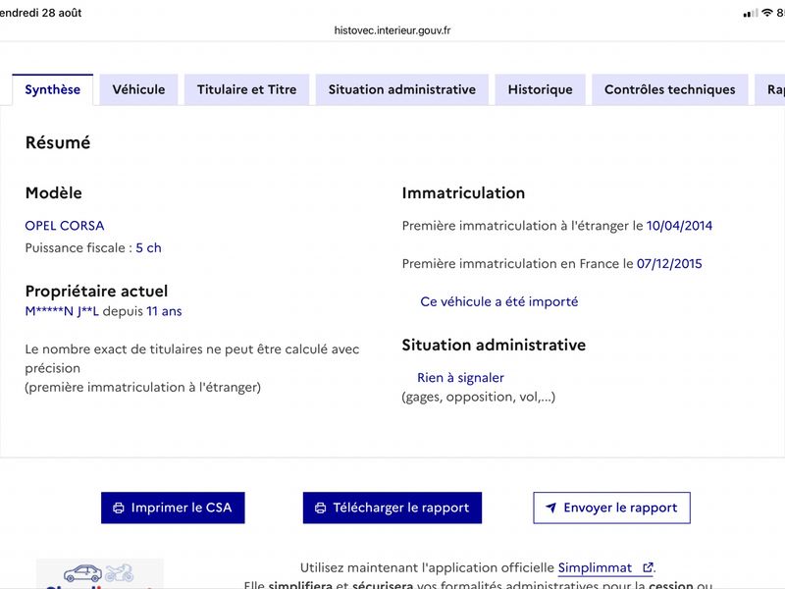Click the histovec.interieur.gouv.fr address bar

[x=392, y=30]
